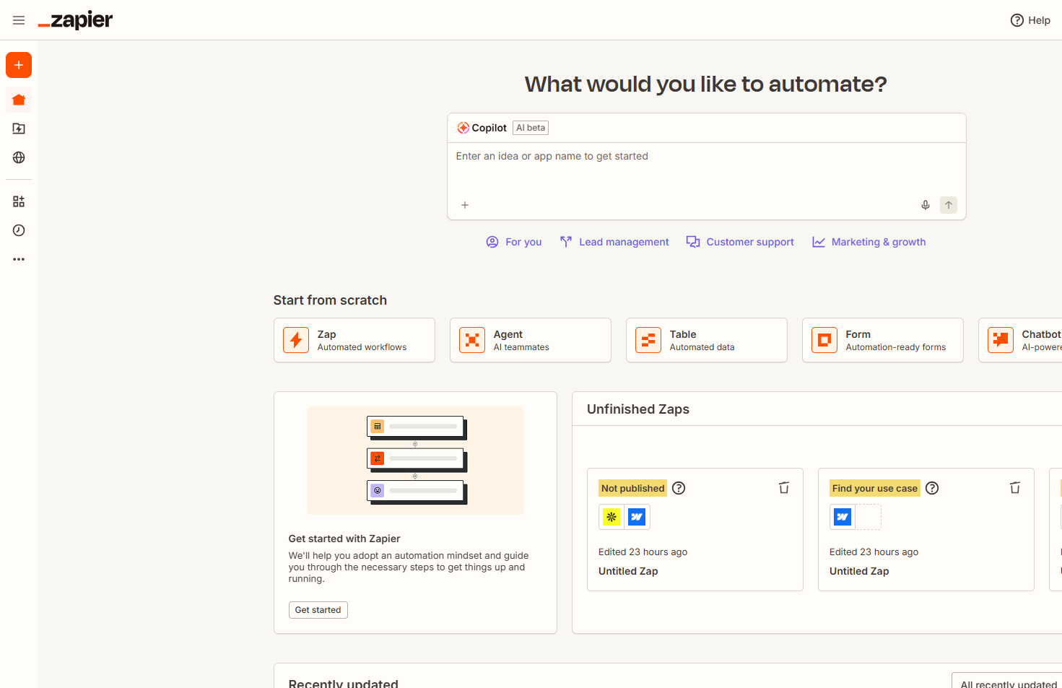The height and width of the screenshot is (688, 1062).
Task: Click the Get started button
Action: [x=318, y=610]
